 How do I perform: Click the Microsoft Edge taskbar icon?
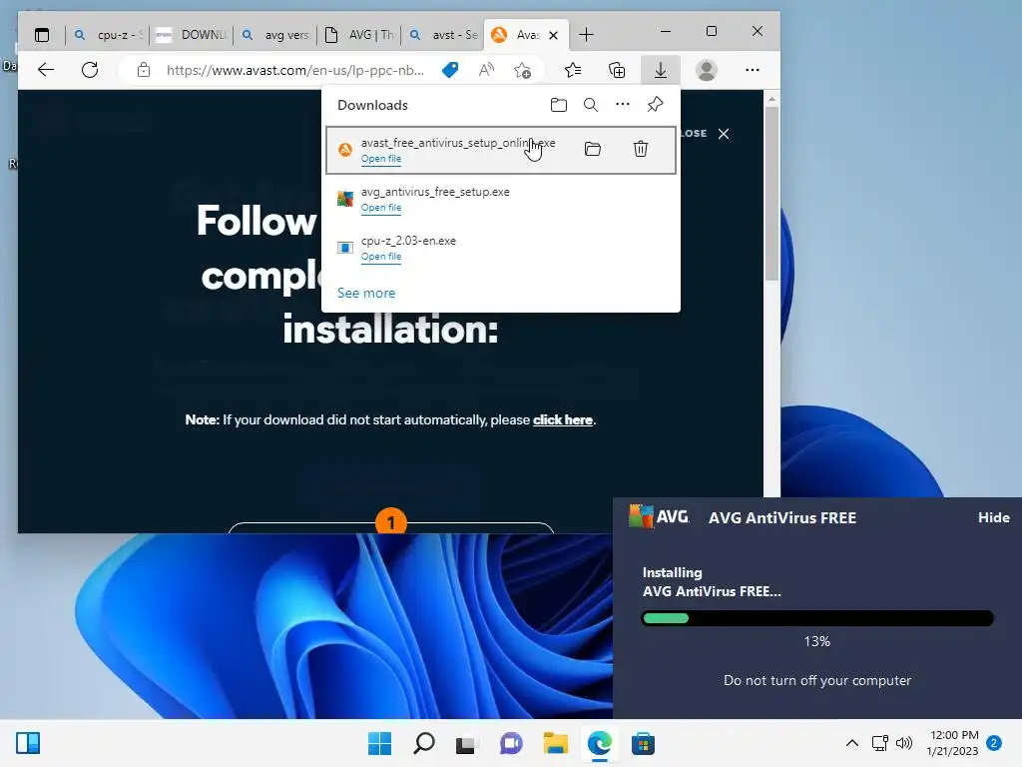point(600,743)
